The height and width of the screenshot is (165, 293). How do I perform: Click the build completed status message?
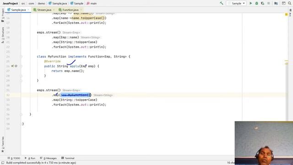[41, 163]
